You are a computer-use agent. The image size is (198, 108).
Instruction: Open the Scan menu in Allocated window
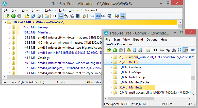[x=15, y=10]
